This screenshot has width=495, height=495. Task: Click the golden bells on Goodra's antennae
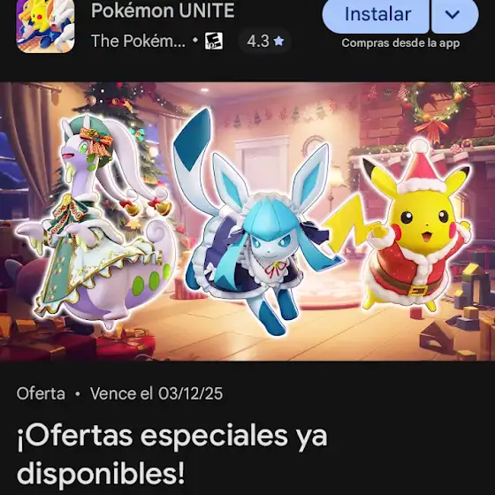pyautogui.click(x=148, y=207)
